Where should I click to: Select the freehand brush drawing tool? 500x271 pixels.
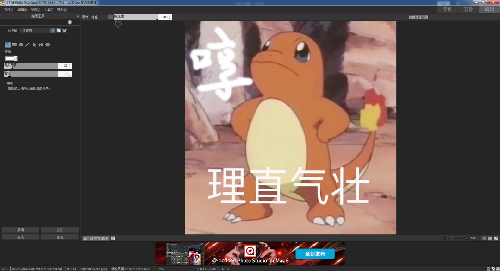(x=8, y=44)
